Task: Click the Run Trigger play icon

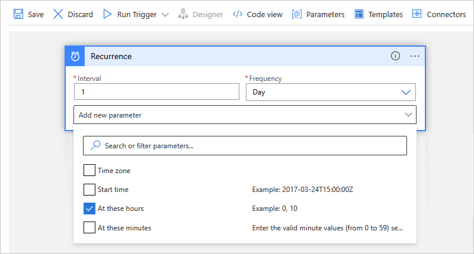Action: tap(107, 14)
